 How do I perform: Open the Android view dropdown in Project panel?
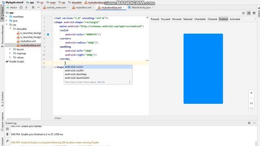(x=12, y=7)
